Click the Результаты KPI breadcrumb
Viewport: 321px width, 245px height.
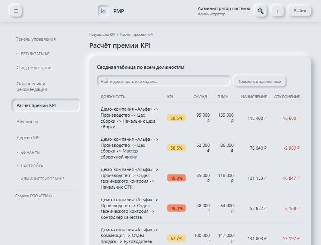click(102, 35)
